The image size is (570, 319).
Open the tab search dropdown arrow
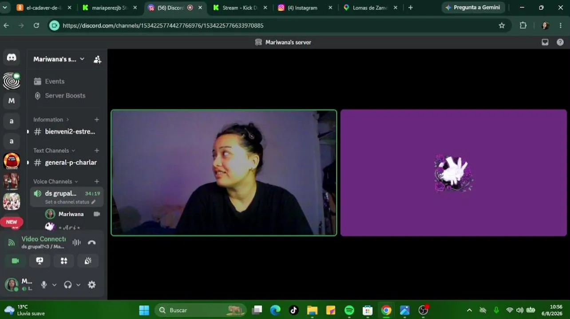click(4, 8)
